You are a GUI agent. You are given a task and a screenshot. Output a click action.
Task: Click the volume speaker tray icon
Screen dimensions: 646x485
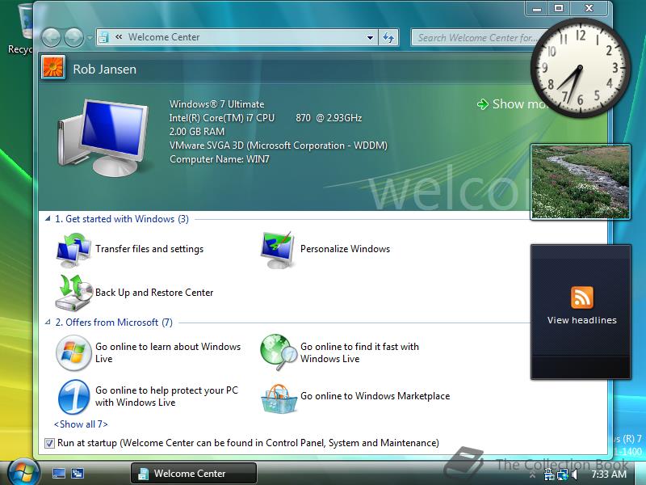[575, 475]
